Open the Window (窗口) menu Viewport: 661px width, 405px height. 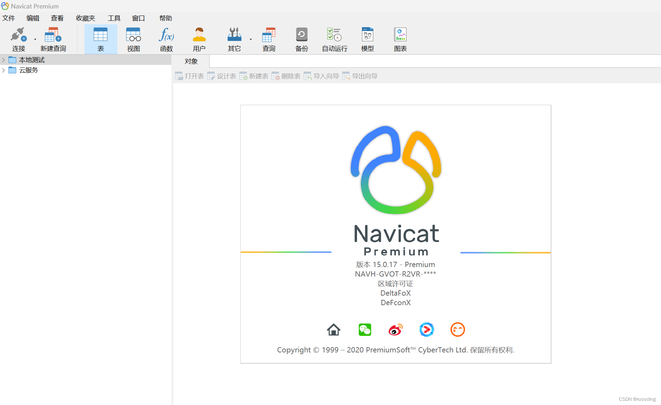click(x=139, y=18)
